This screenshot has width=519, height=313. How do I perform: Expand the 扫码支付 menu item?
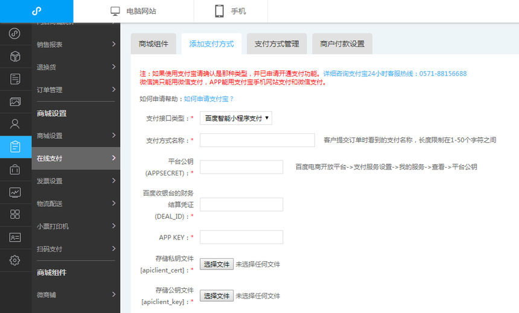coord(76,249)
